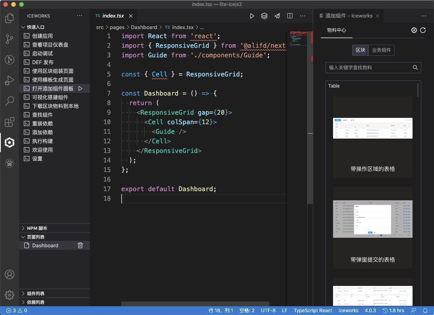Click the split editor icon in the toolbar
Image resolution: width=434 pixels, height=315 pixels.
click(x=290, y=16)
